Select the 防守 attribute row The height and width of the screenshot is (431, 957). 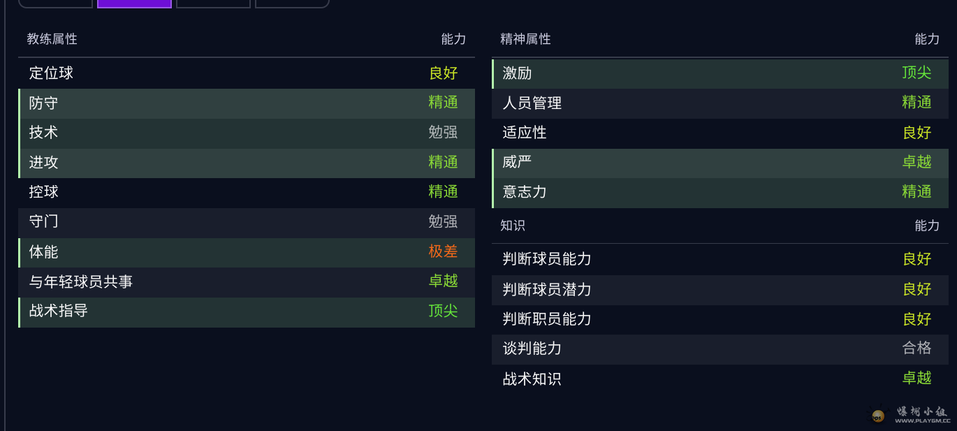click(247, 103)
